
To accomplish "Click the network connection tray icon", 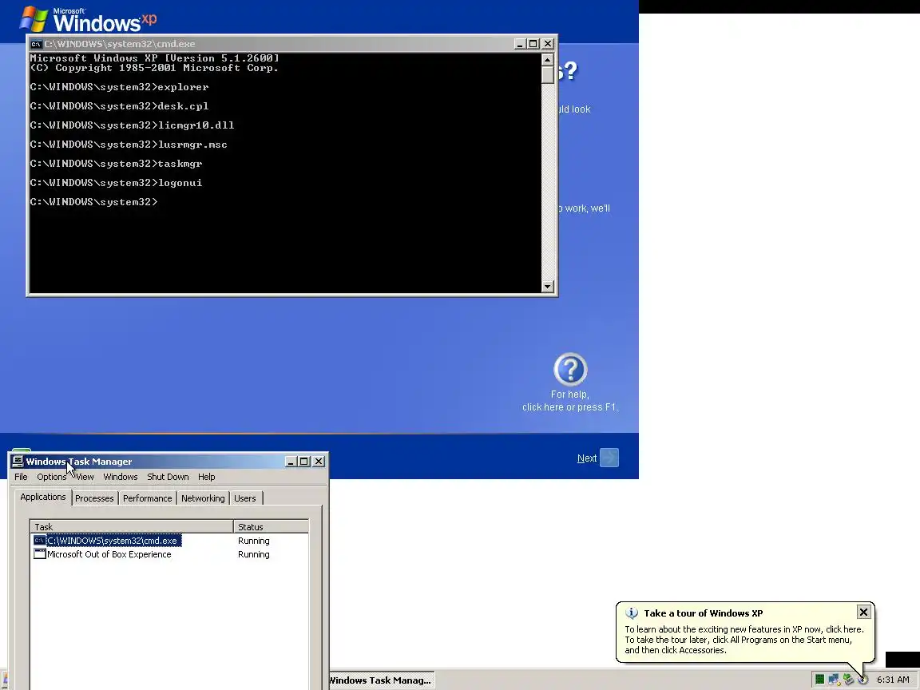I will pyautogui.click(x=834, y=680).
